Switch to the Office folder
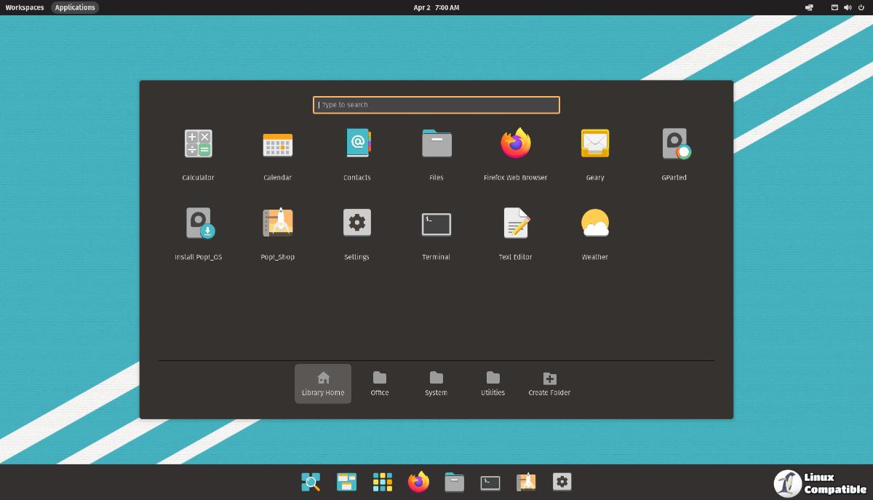873x500 pixels. point(380,384)
